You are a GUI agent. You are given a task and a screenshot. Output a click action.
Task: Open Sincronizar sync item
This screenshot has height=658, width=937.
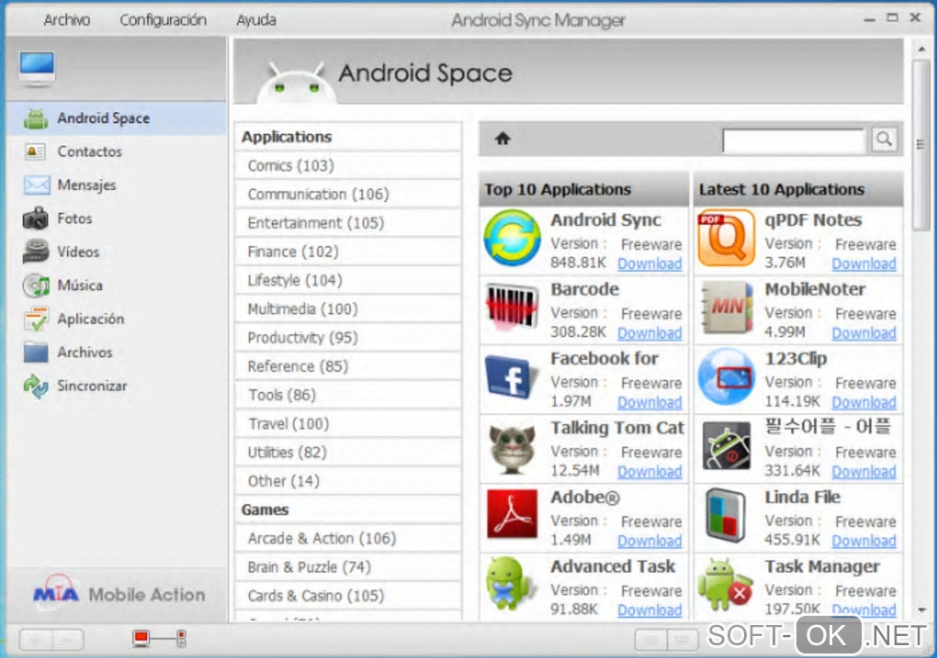pyautogui.click(x=116, y=385)
